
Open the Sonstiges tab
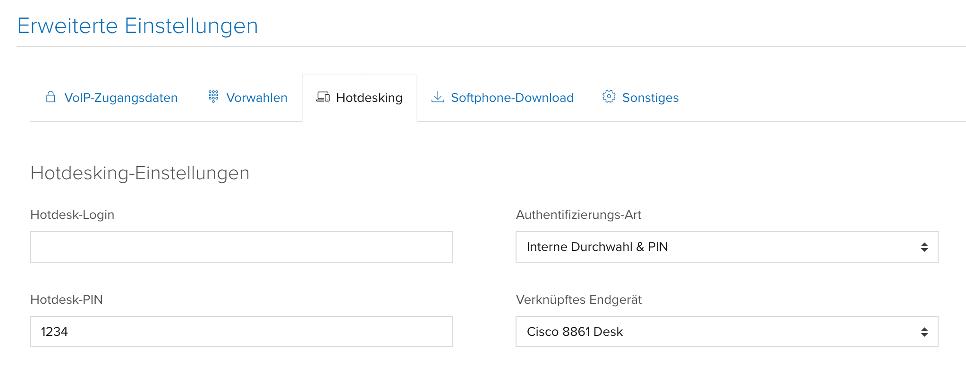pyautogui.click(x=650, y=98)
